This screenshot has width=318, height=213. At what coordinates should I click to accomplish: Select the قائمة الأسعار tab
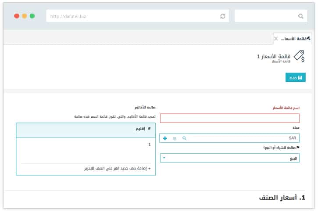293,39
